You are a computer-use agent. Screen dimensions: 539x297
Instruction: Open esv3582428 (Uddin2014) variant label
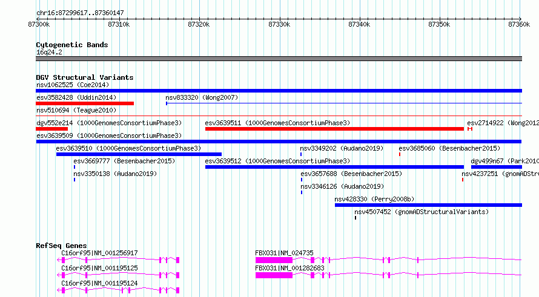pyautogui.click(x=76, y=97)
